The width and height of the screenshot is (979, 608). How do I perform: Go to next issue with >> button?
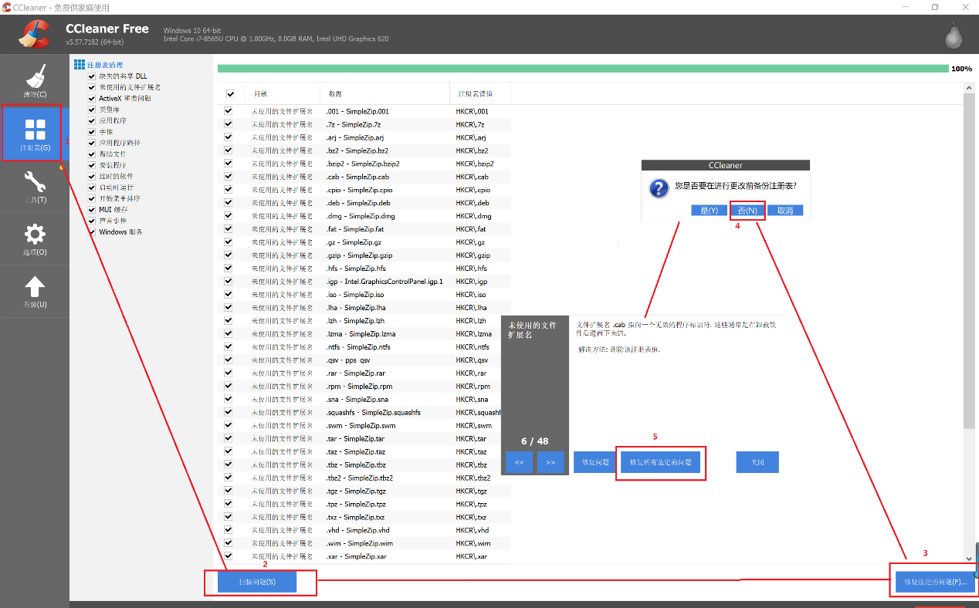[x=550, y=463]
